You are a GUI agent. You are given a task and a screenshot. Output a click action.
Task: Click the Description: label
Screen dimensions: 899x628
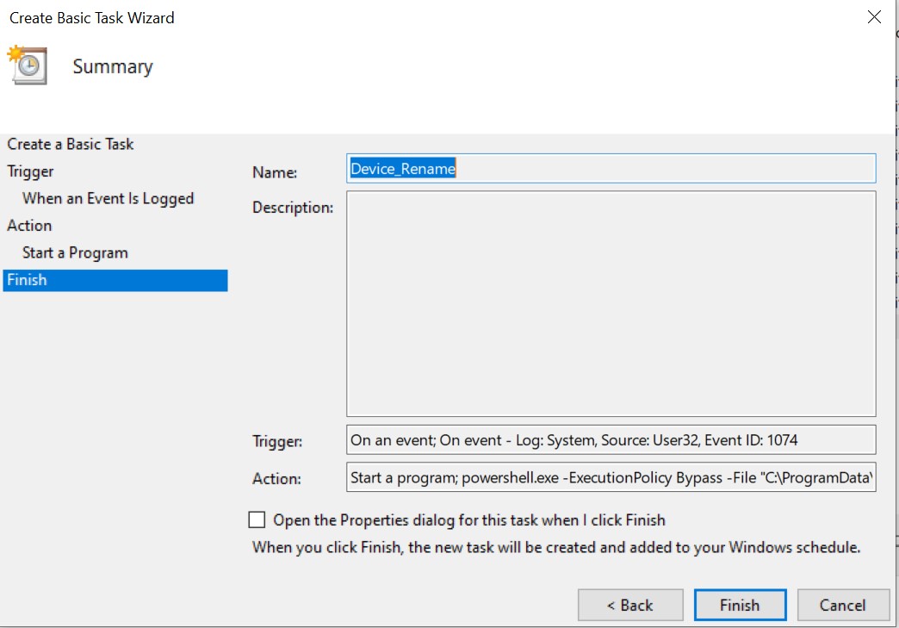tap(292, 208)
